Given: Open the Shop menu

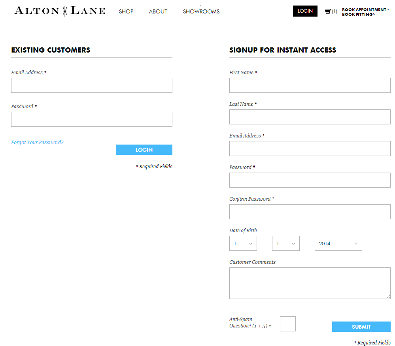Looking at the screenshot, I should [126, 11].
